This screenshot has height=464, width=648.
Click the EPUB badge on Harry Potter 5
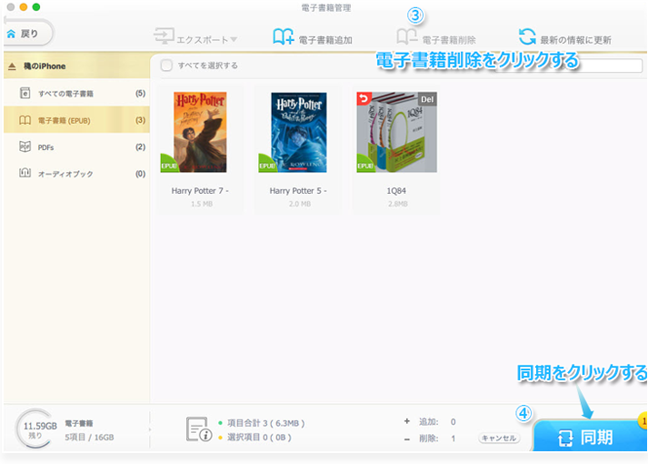[266, 165]
